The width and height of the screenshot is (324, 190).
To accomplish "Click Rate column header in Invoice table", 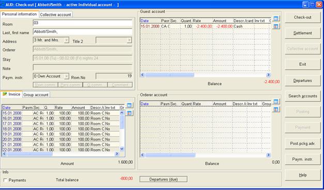I will 63,108.
